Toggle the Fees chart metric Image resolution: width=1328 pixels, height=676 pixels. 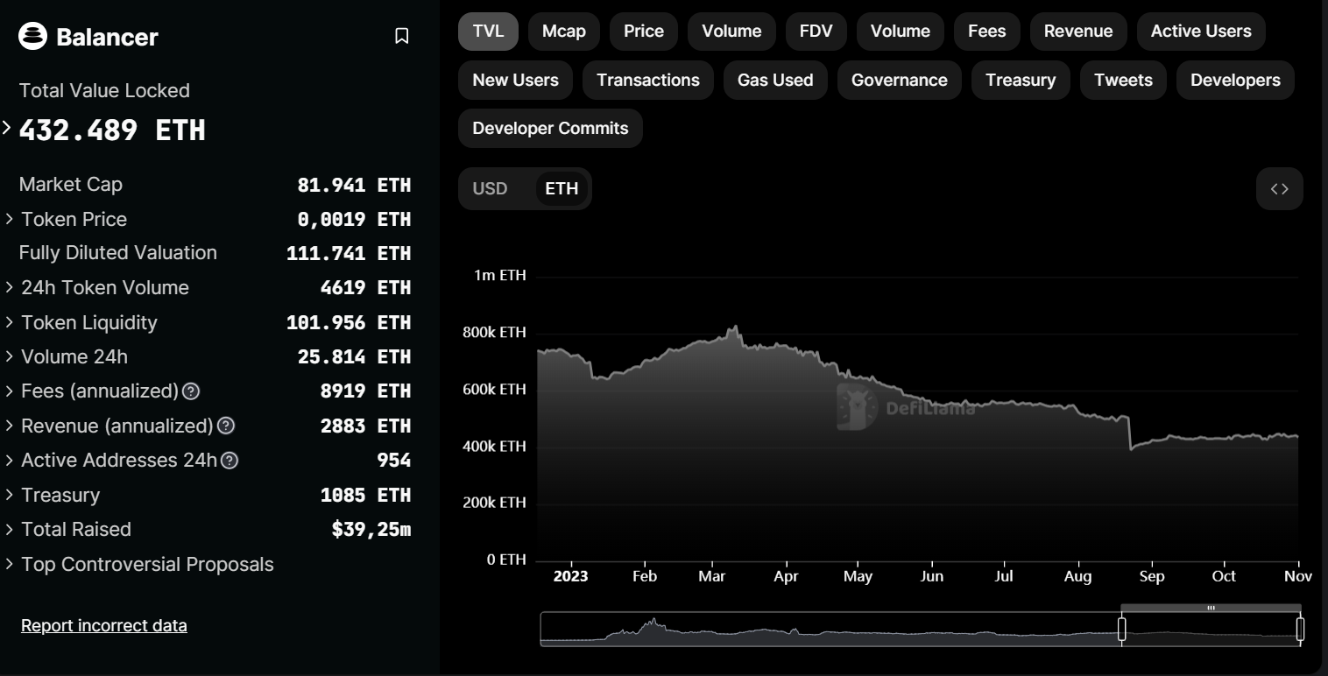point(986,32)
